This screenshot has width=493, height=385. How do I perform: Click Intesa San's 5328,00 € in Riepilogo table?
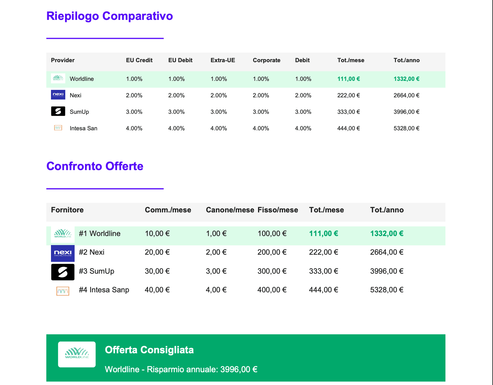(407, 128)
